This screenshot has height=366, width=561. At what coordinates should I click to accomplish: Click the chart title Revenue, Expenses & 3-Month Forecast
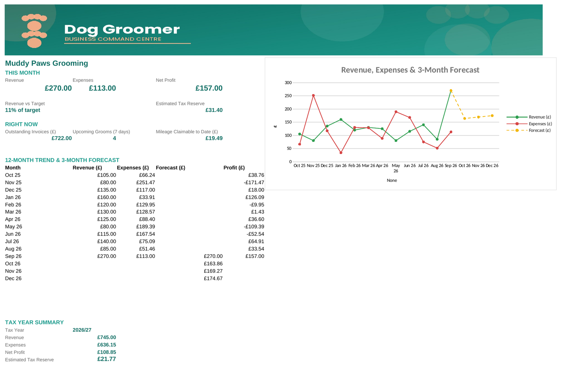tap(410, 70)
